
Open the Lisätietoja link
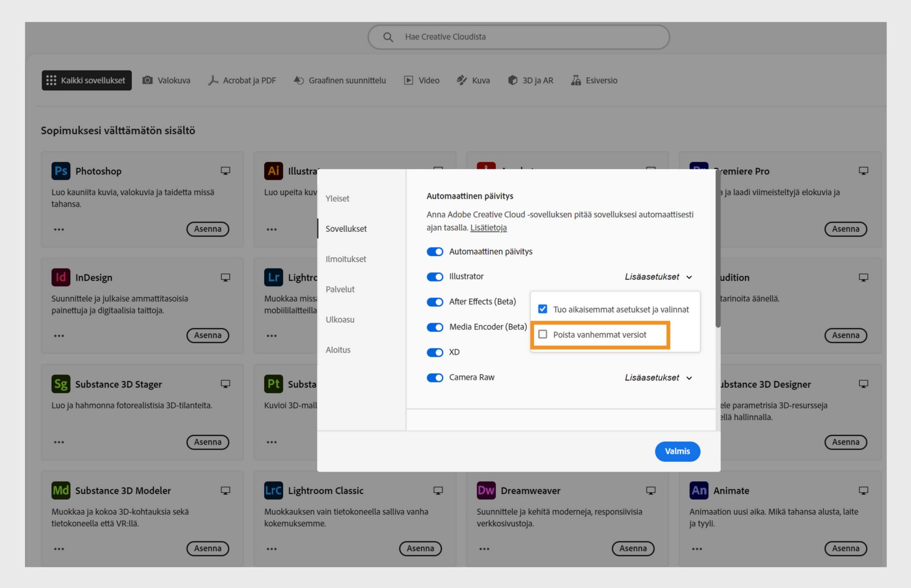click(x=488, y=228)
